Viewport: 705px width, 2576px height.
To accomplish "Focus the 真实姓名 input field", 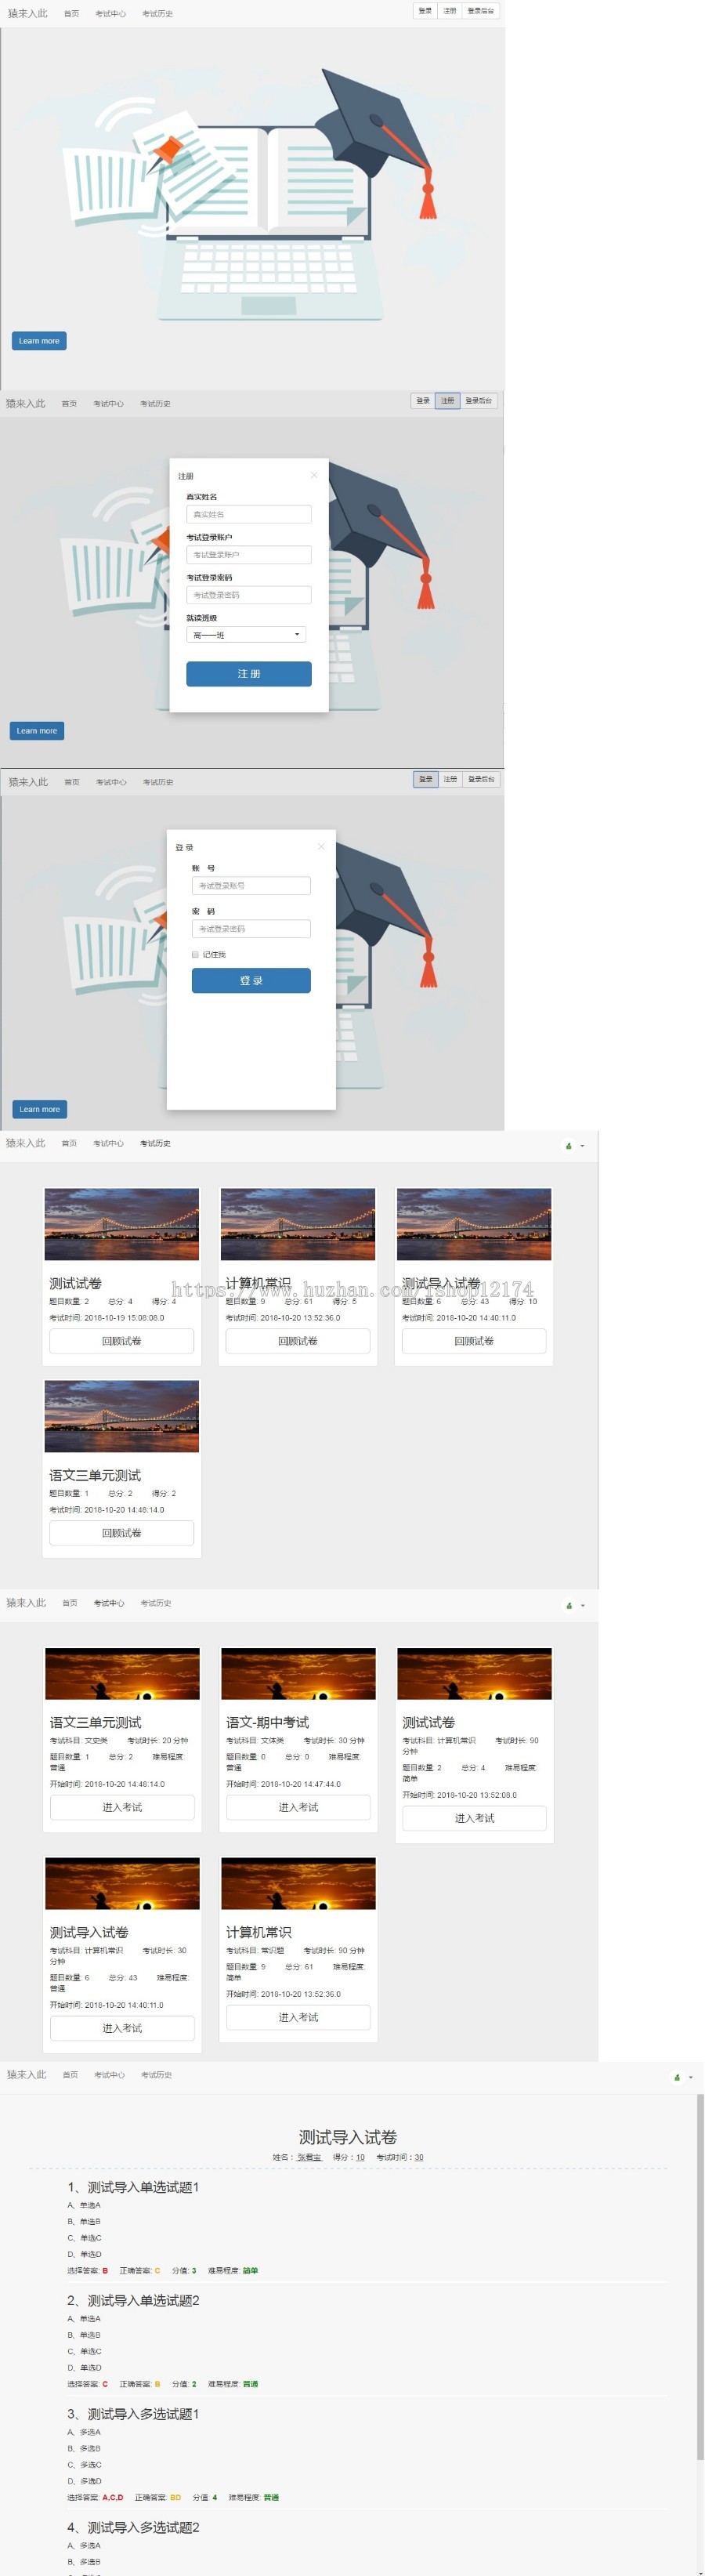I will tap(249, 514).
